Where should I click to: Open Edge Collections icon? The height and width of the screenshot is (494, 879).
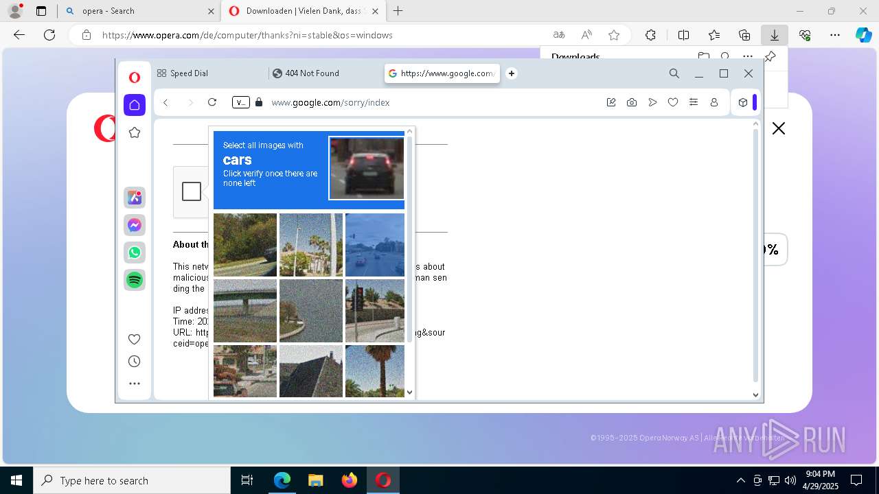[744, 35]
